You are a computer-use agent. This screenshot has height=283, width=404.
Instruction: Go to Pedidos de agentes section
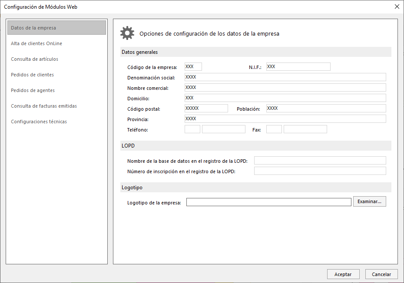pos(33,90)
